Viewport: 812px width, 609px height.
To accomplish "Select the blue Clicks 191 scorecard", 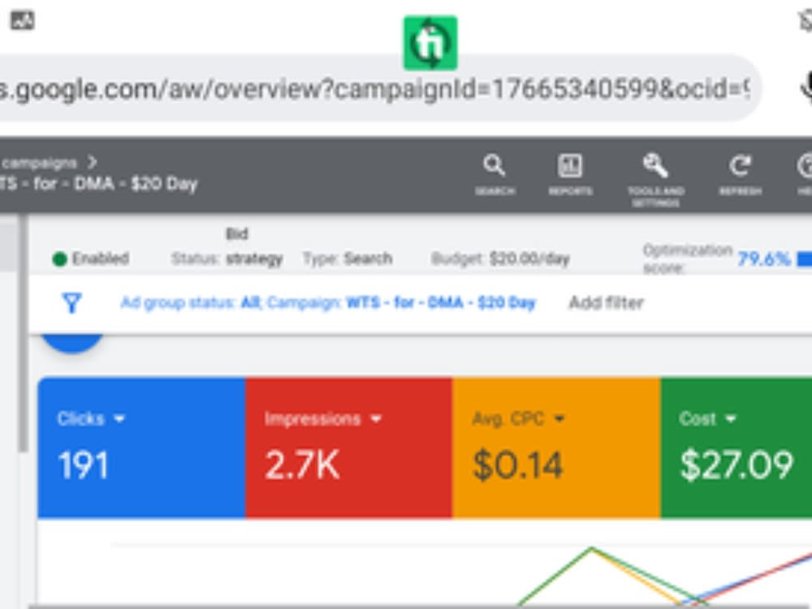I will pos(141,447).
